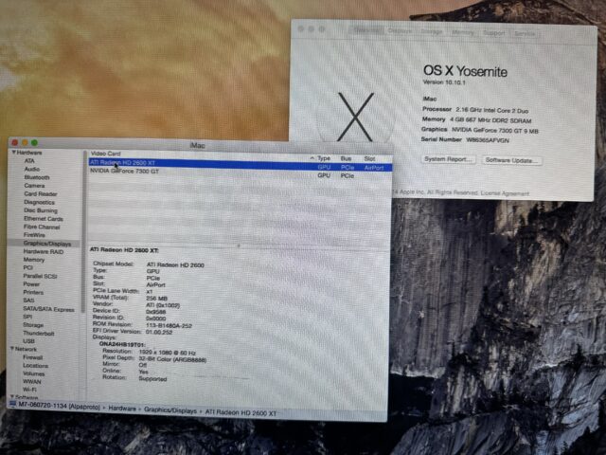Select Graphics/Displays in the sidebar
The image size is (606, 455).
tap(47, 244)
